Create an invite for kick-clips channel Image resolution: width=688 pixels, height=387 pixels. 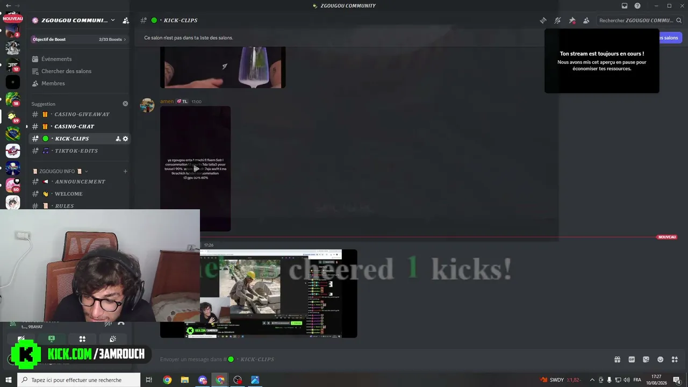tap(118, 139)
